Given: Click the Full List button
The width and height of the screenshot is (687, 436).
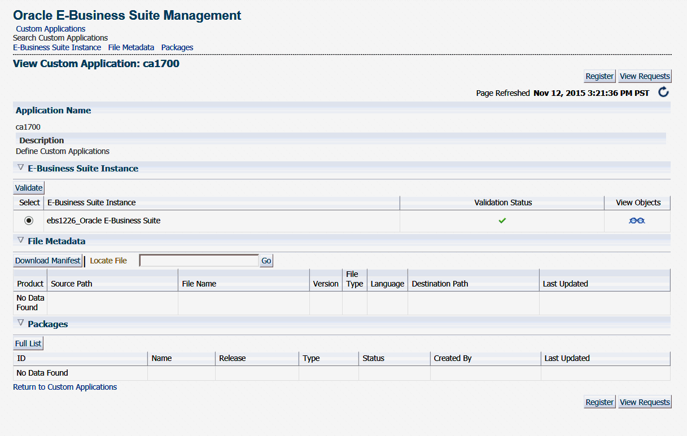Looking at the screenshot, I should [28, 343].
